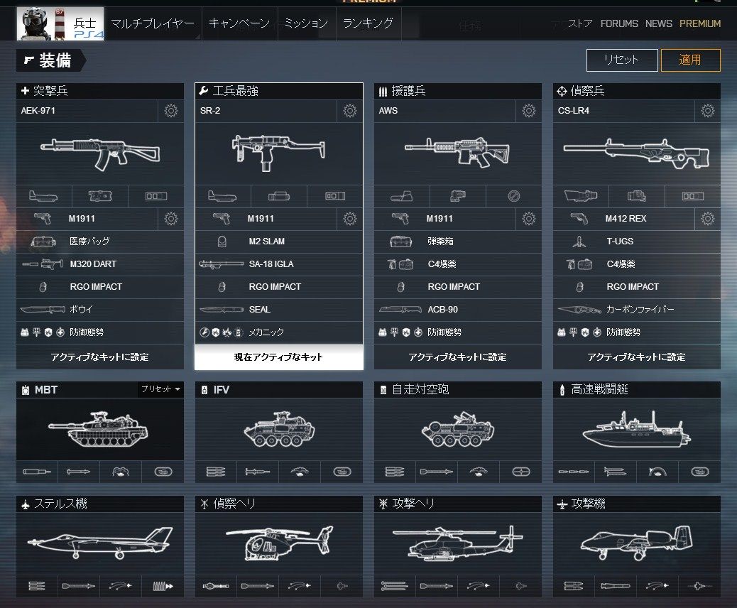The height and width of the screenshot is (608, 737).
Task: Select the ボウイ knife icon
Action: (43, 310)
